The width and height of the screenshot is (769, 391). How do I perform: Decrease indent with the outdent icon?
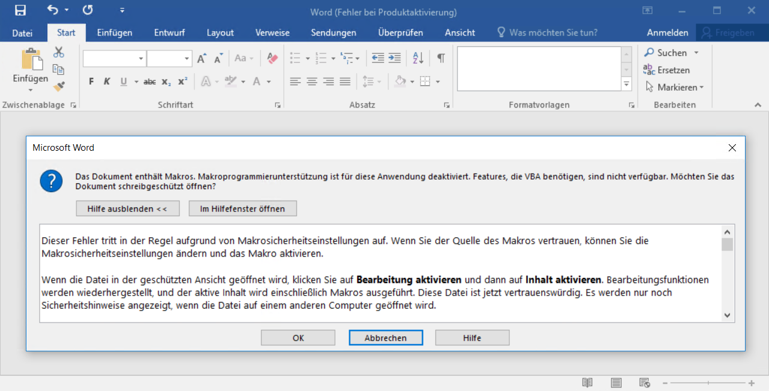click(x=378, y=58)
